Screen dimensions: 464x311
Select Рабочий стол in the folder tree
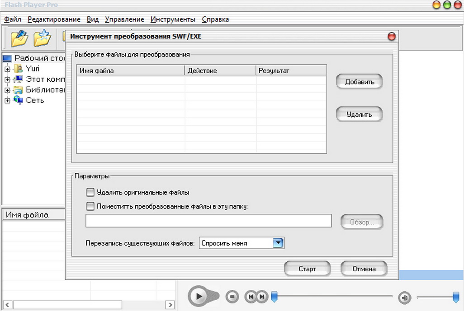tap(40, 58)
